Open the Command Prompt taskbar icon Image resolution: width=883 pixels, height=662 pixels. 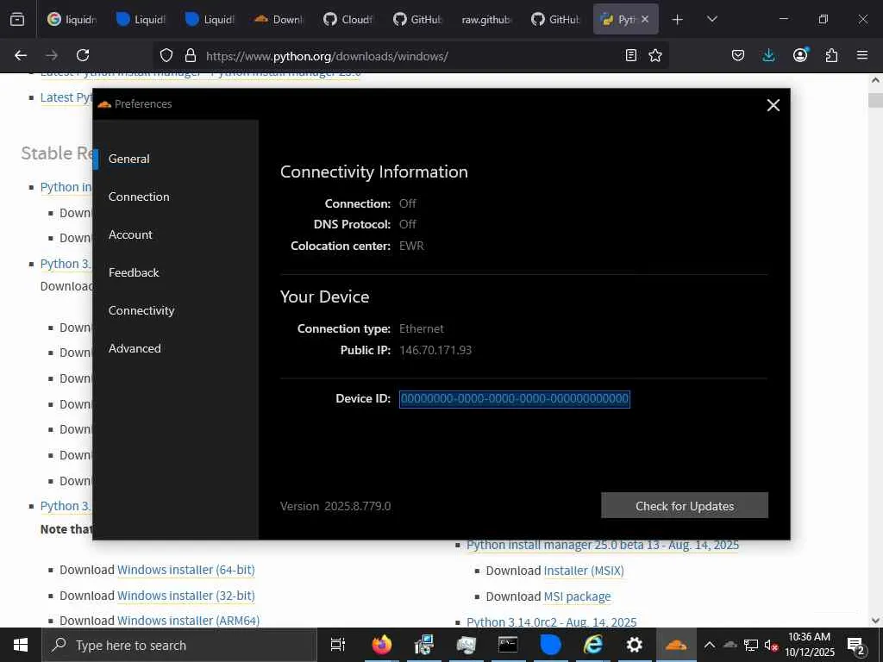[x=508, y=645]
